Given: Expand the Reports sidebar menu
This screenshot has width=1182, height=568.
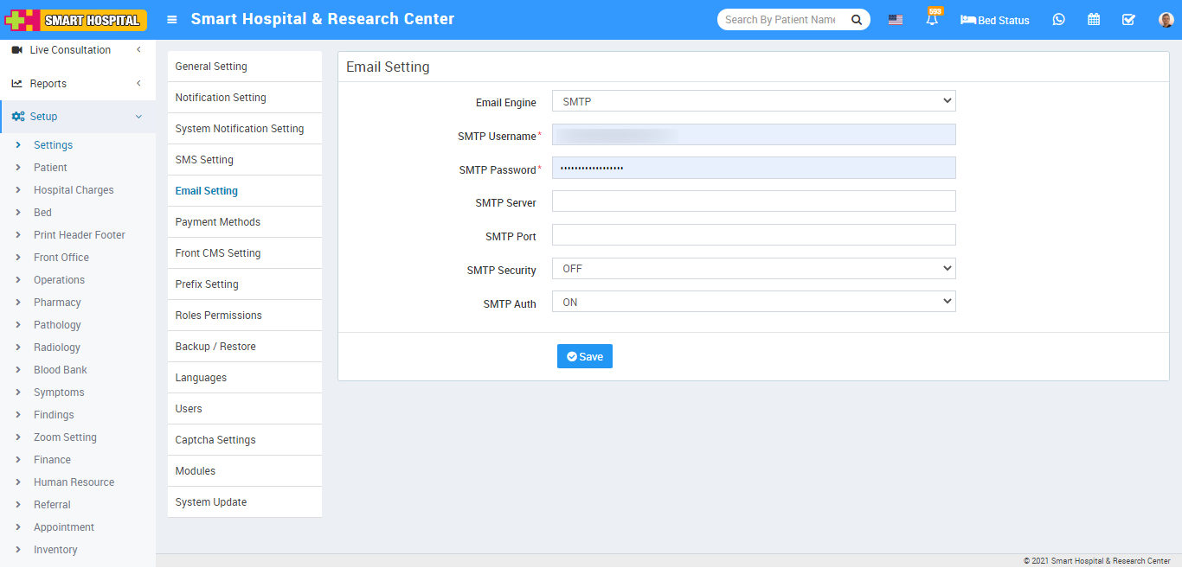Looking at the screenshot, I should [x=76, y=84].
